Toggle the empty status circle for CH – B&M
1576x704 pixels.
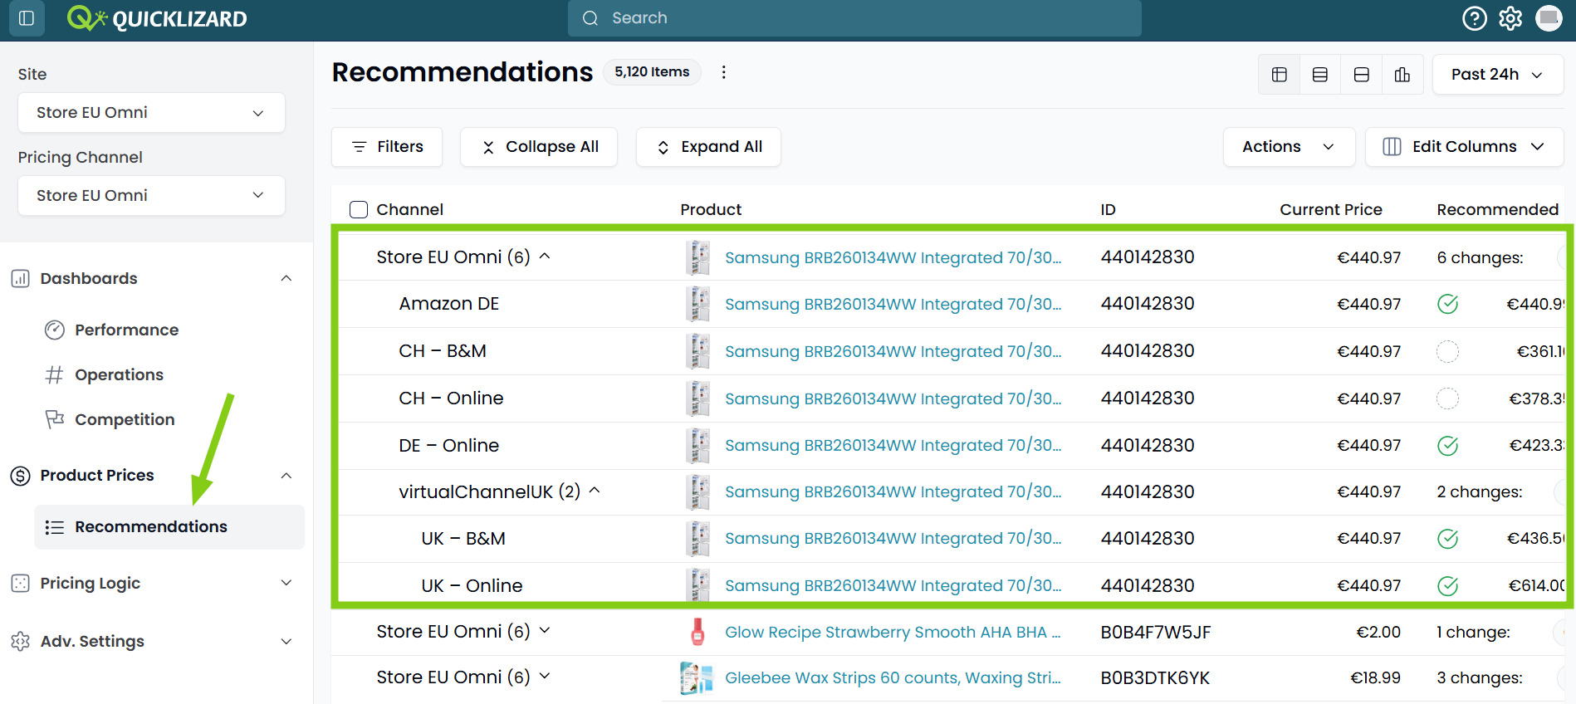coord(1448,351)
